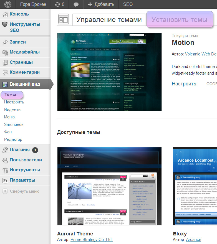Click the WordPress logo icon

coord(8,4)
